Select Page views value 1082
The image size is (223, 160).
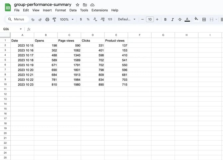(69, 50)
